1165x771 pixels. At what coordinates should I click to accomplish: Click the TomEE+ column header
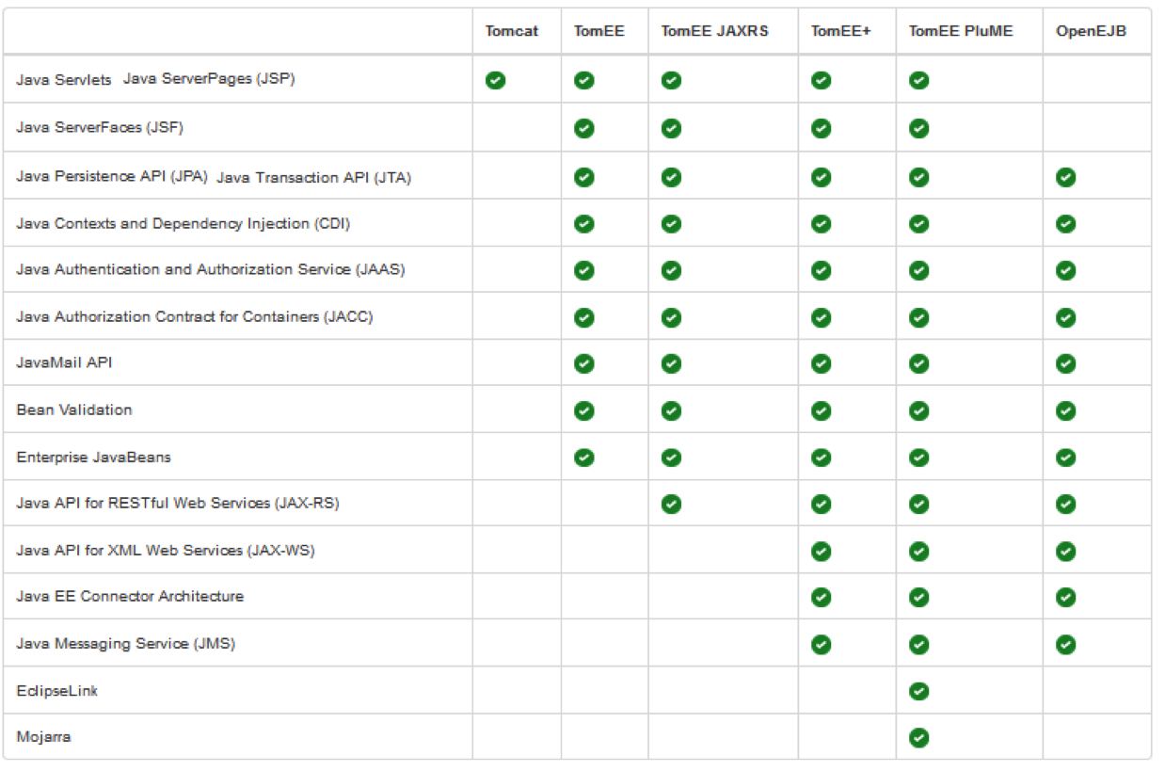(841, 31)
